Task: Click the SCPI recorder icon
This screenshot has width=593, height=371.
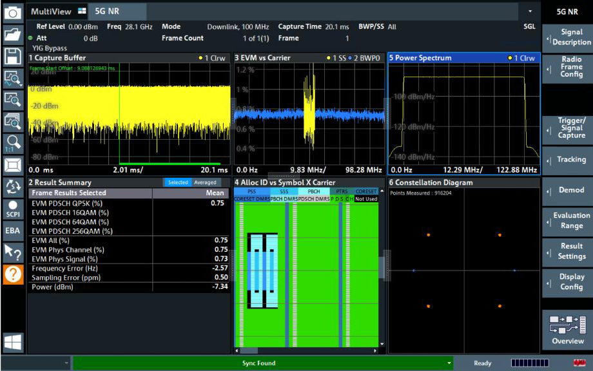Action: pos(13,209)
